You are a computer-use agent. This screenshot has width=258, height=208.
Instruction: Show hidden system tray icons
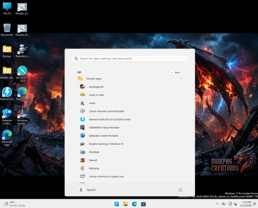217,204
